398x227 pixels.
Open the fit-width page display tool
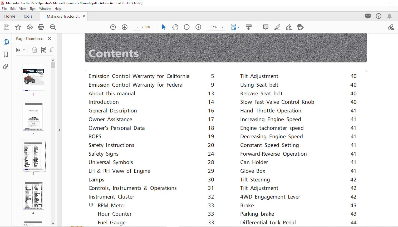point(234,27)
